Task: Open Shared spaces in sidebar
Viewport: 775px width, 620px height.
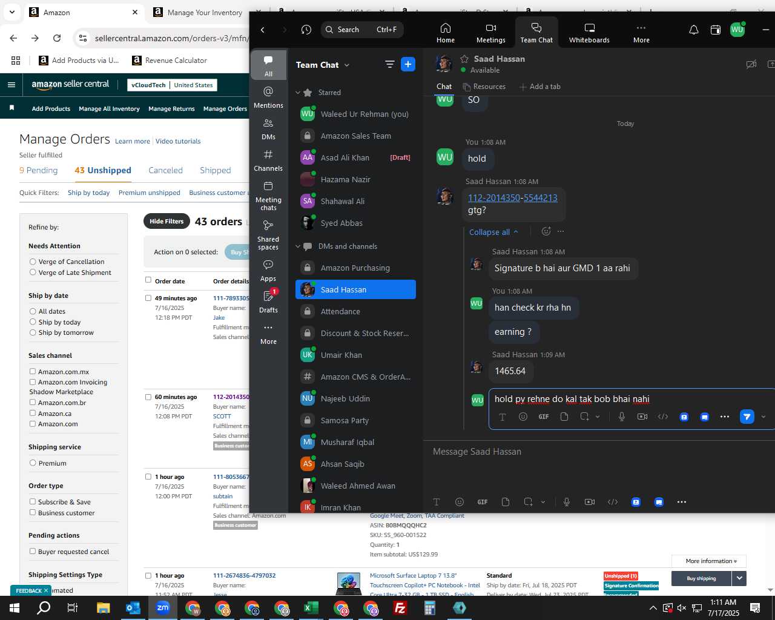Action: 268,234
